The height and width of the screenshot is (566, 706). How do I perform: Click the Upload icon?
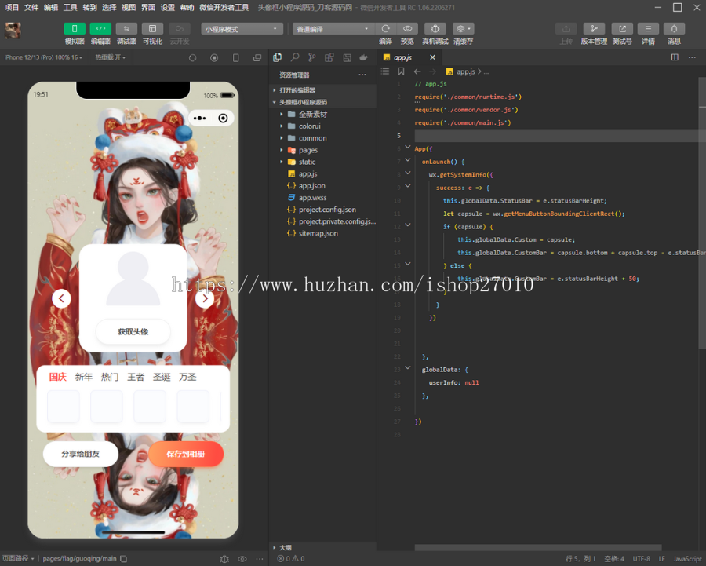coord(566,29)
